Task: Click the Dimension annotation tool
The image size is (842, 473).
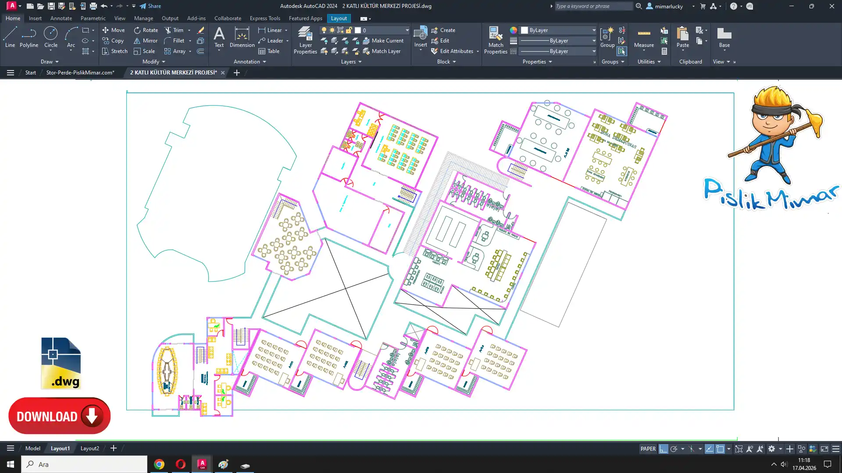Action: pos(242,37)
